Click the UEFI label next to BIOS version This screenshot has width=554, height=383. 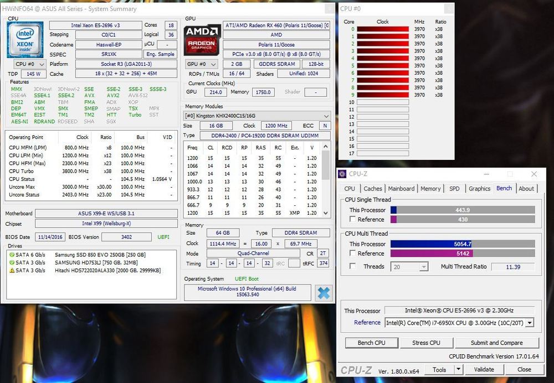[163, 237]
